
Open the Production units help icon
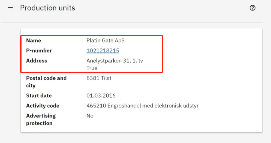[x=252, y=8]
